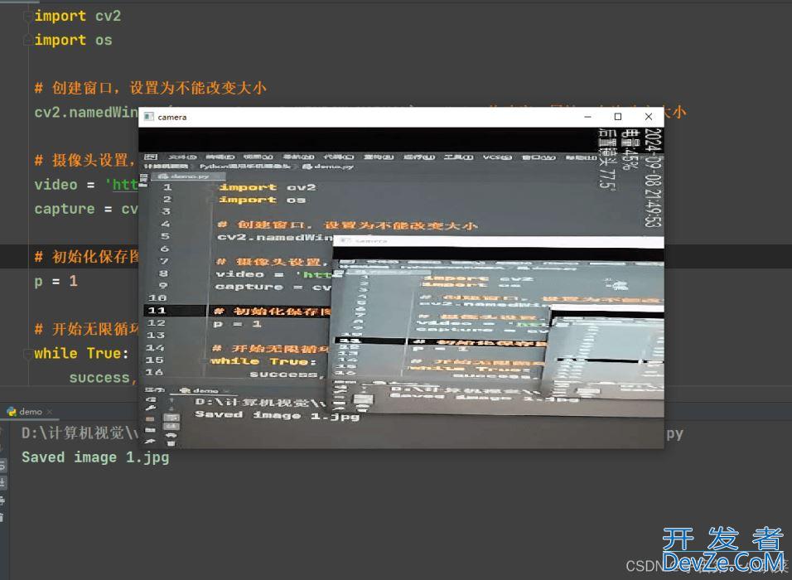
Task: Click the Saved image 1.jpg console output
Action: [x=95, y=457]
